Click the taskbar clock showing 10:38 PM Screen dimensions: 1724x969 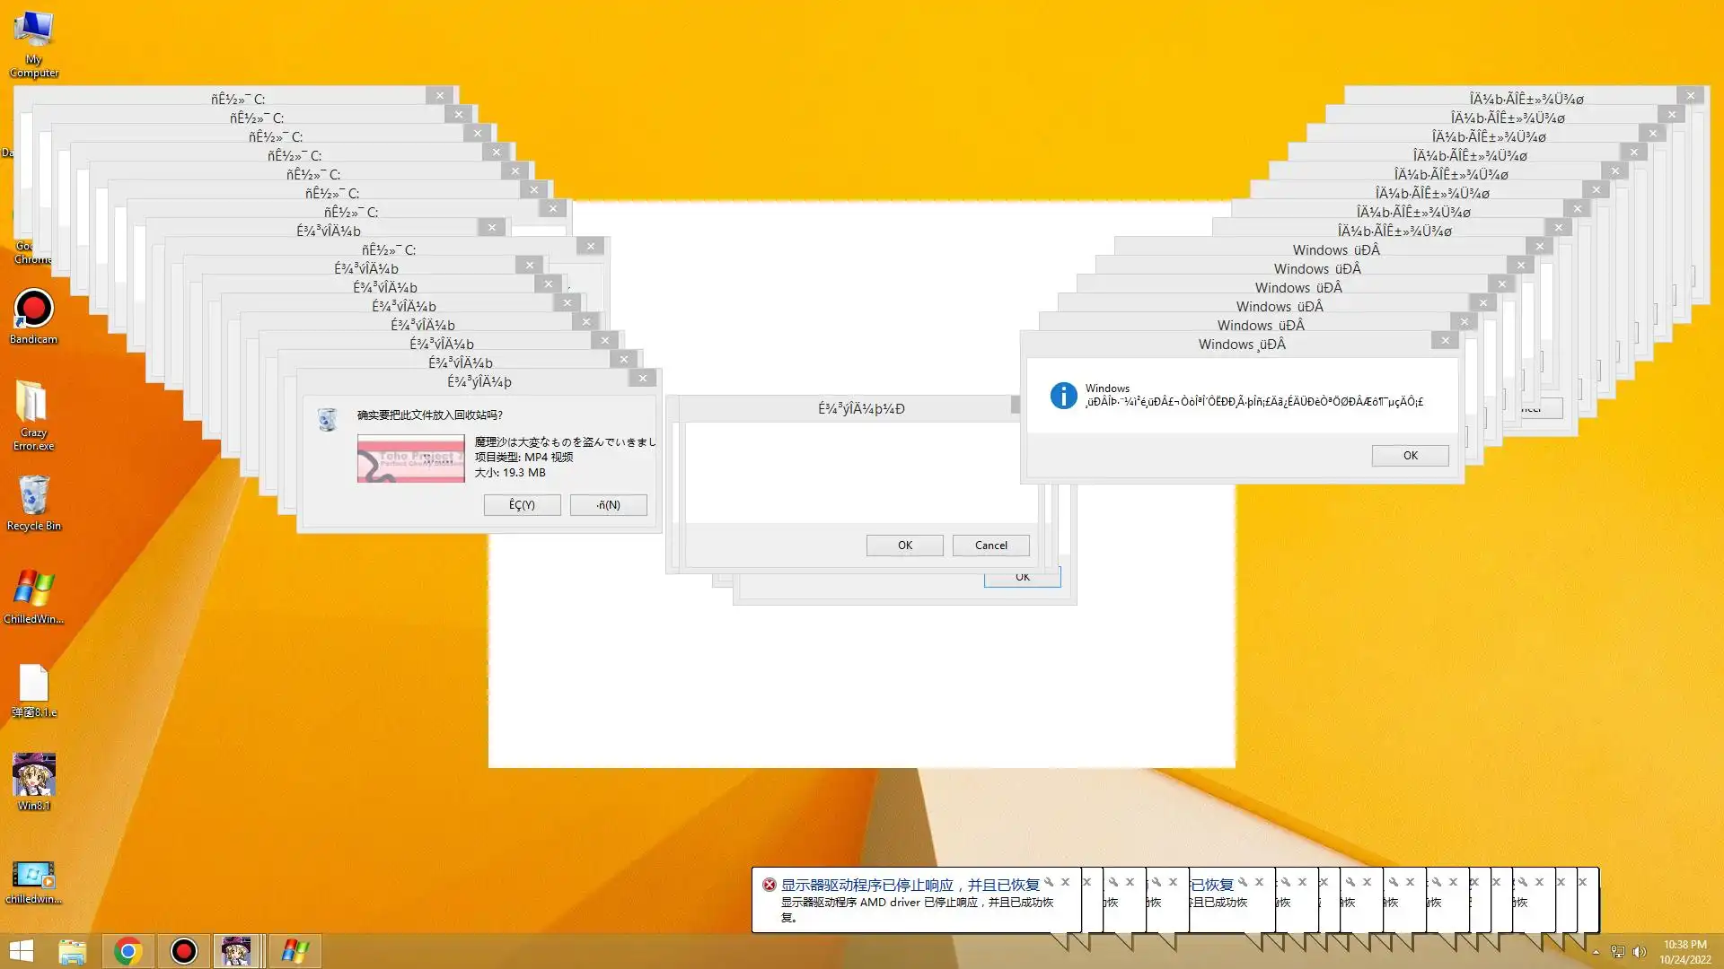click(x=1684, y=951)
